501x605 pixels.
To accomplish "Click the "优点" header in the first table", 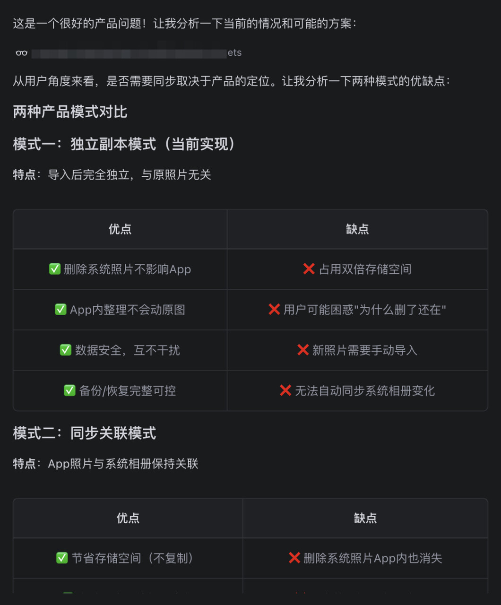I will (x=120, y=229).
